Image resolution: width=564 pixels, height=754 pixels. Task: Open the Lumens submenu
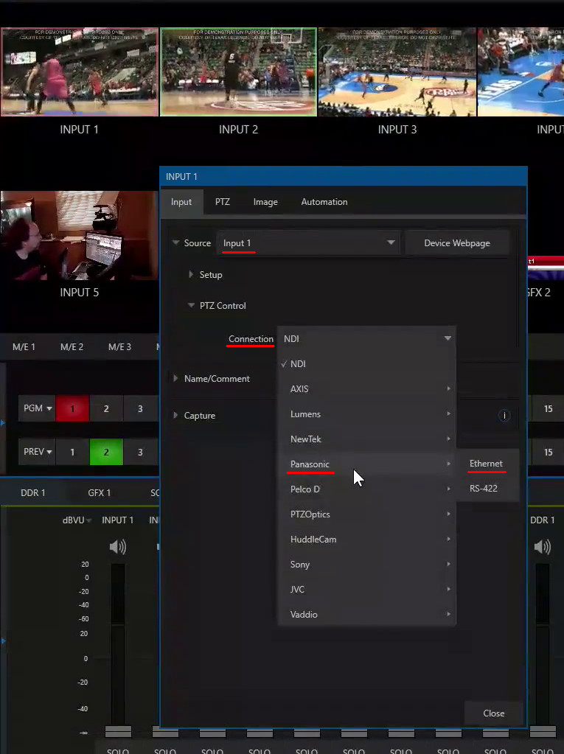coord(367,413)
